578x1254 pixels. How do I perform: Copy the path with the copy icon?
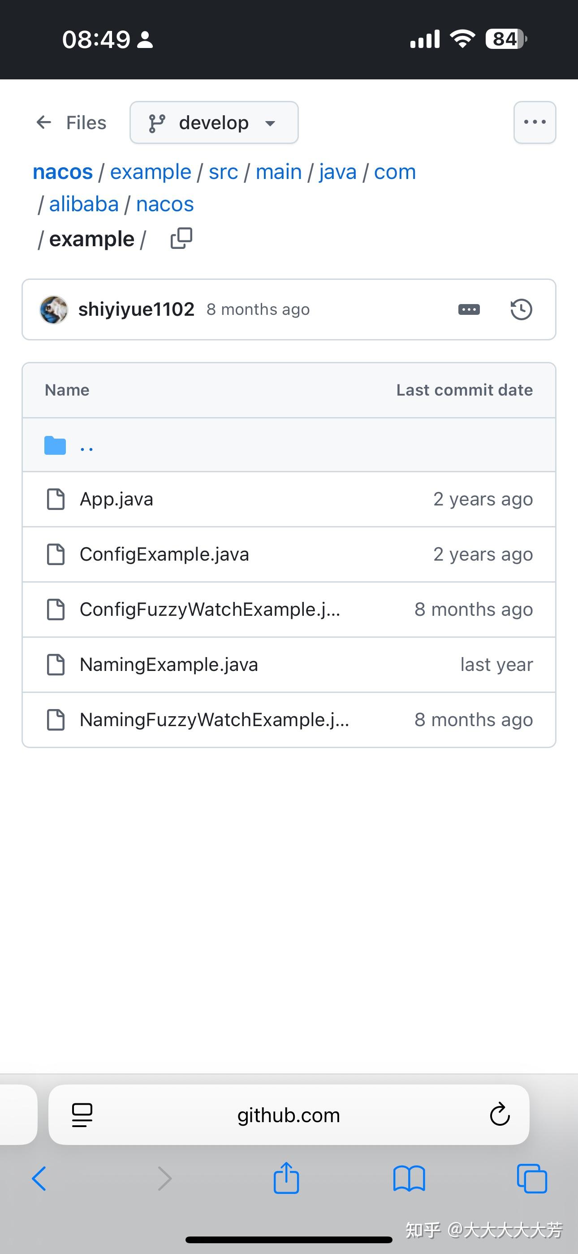[181, 238]
